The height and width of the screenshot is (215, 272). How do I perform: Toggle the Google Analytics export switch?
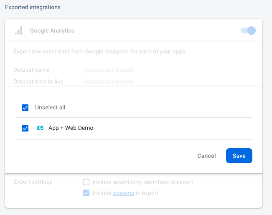tap(248, 30)
